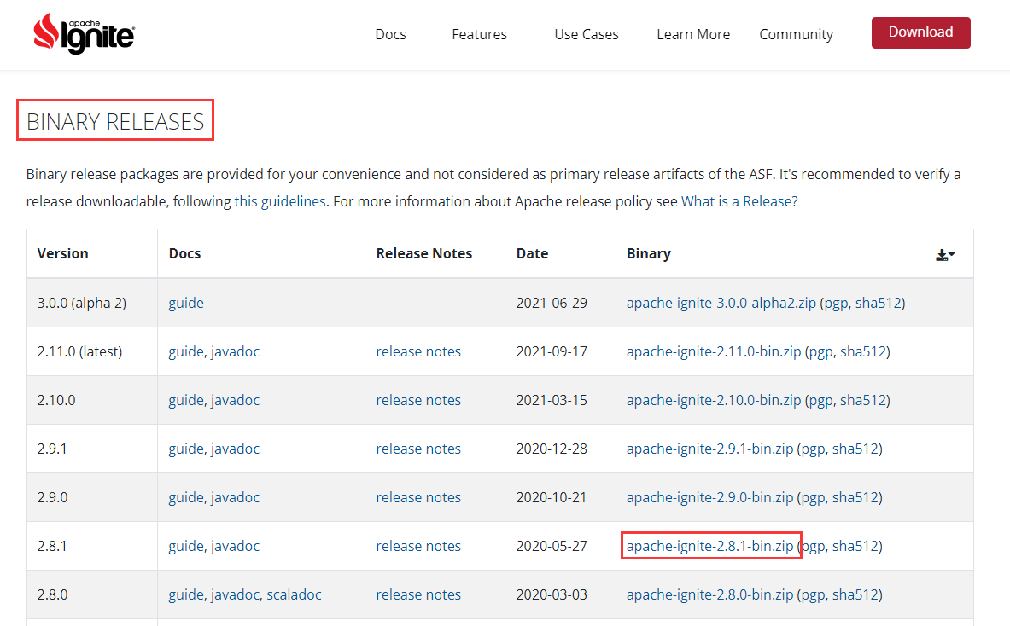Open the javadoc link for version 2.9.1

[x=235, y=449]
